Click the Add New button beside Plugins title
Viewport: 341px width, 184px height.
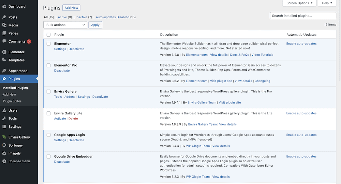pyautogui.click(x=71, y=7)
